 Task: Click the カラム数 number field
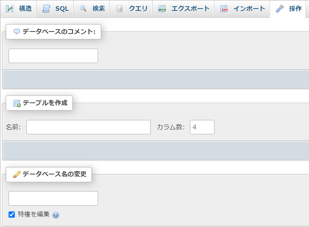coord(202,127)
